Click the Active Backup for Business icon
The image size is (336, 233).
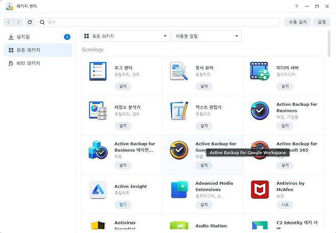260,110
